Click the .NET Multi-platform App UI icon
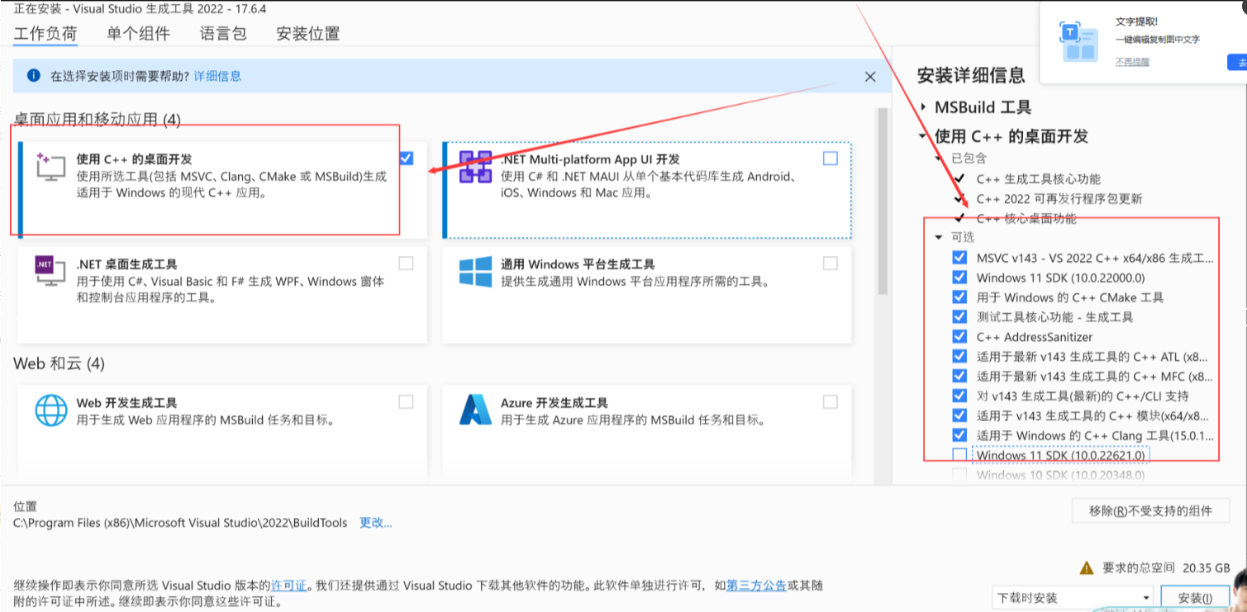This screenshot has height=612, width=1247. click(475, 167)
